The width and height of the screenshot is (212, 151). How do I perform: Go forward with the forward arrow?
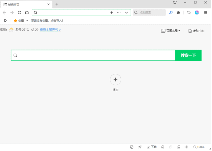(12, 13)
